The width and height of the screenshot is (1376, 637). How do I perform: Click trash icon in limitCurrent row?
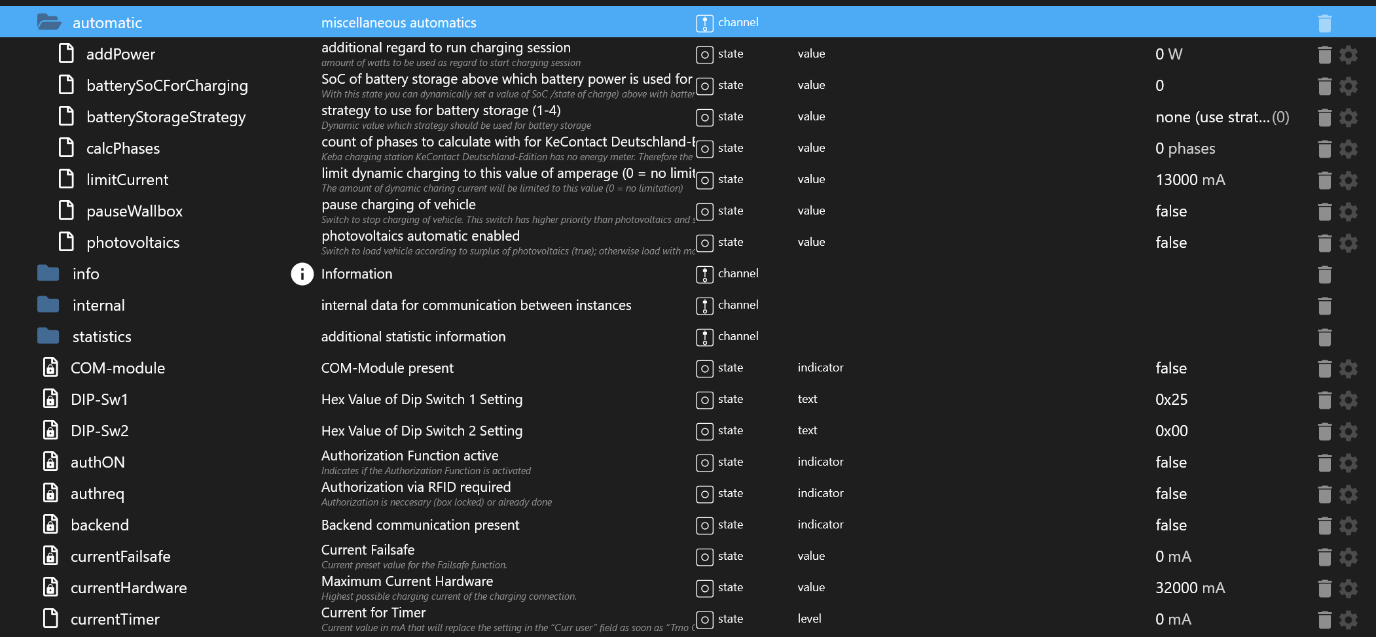pyautogui.click(x=1324, y=181)
